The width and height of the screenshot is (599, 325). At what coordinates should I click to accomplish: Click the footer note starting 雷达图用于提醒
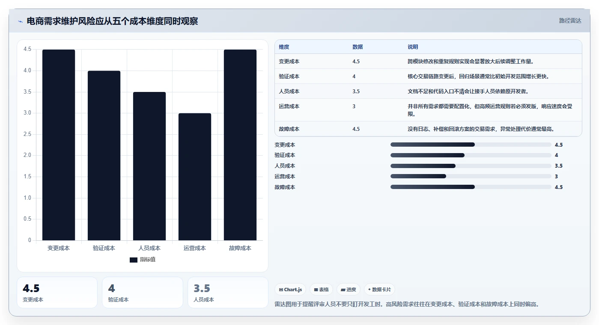tap(407, 304)
